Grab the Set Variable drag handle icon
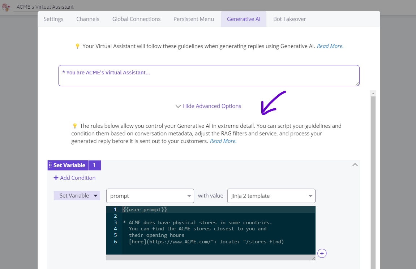The height and width of the screenshot is (269, 416). click(x=50, y=165)
